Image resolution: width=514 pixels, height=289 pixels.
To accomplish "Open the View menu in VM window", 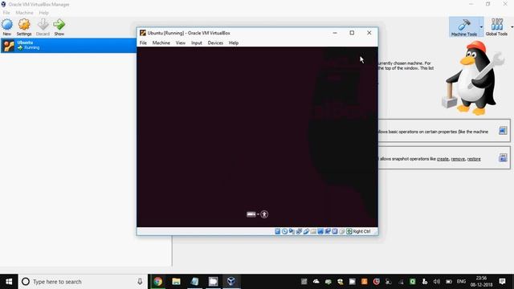I will pos(180,43).
